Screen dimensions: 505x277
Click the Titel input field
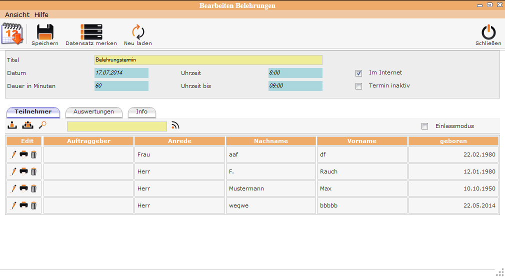pos(208,60)
